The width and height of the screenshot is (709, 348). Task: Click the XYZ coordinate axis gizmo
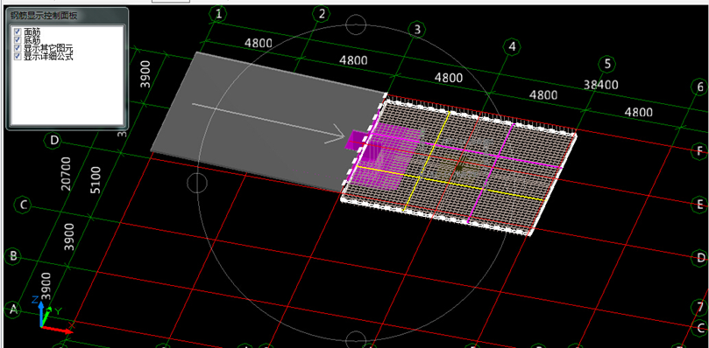tap(52, 315)
